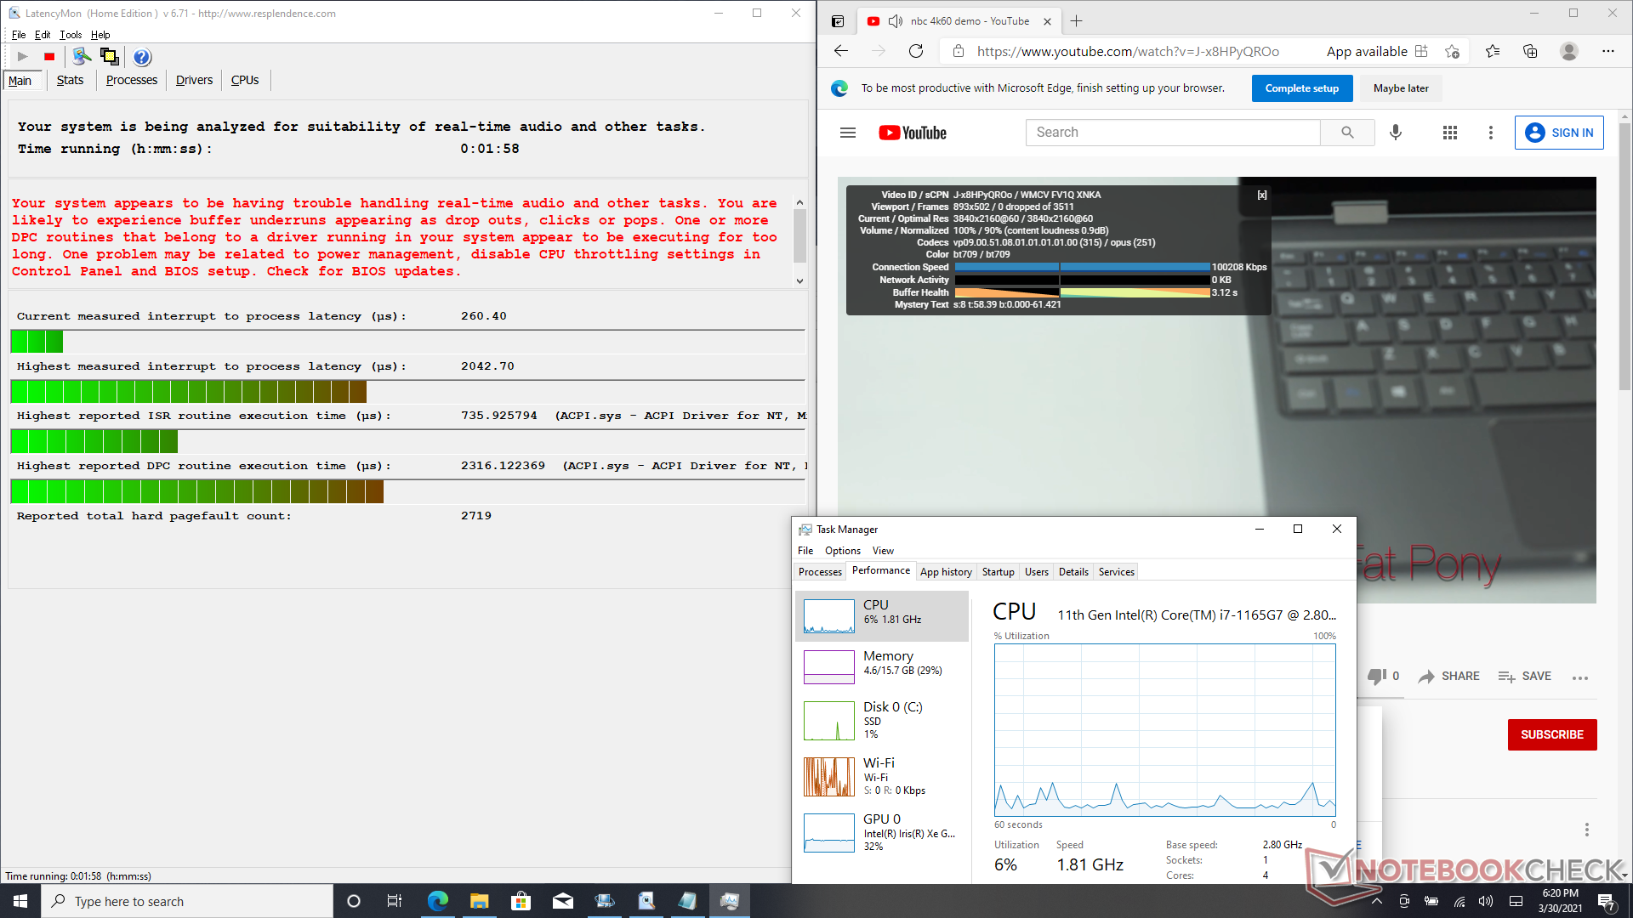Open the Edge settings and more menu
The height and width of the screenshot is (918, 1633).
[1607, 51]
